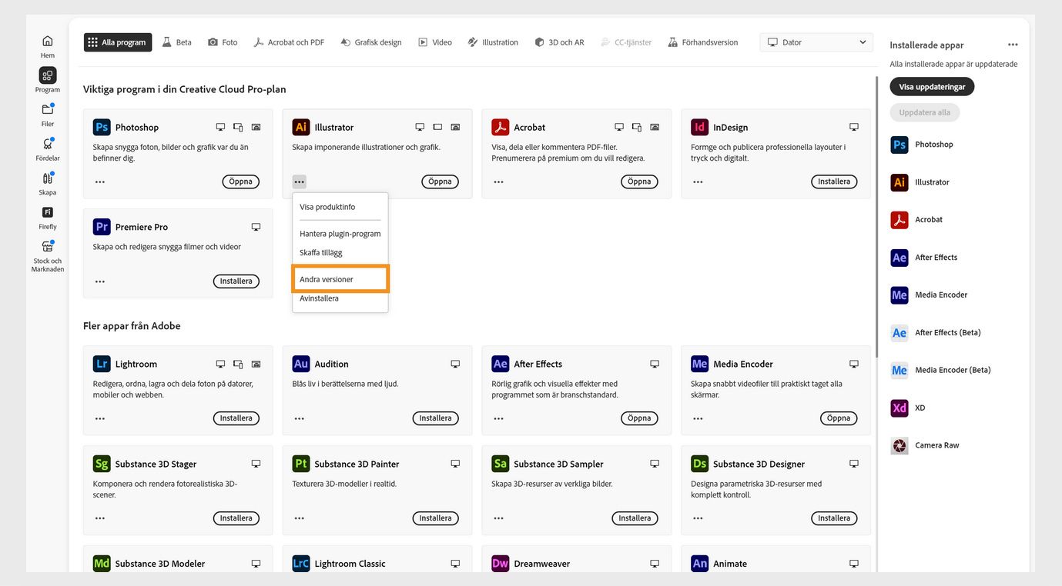Switch to the Grafisk design tab
This screenshot has width=1062, height=586.
(371, 42)
